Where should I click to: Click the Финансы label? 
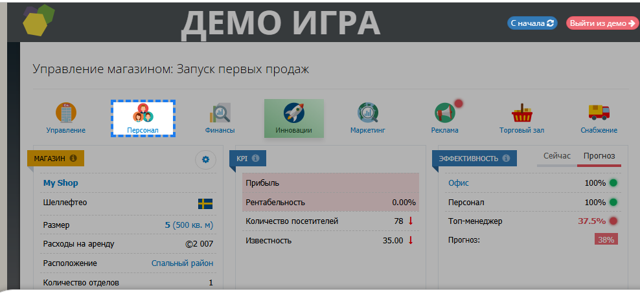tap(220, 131)
